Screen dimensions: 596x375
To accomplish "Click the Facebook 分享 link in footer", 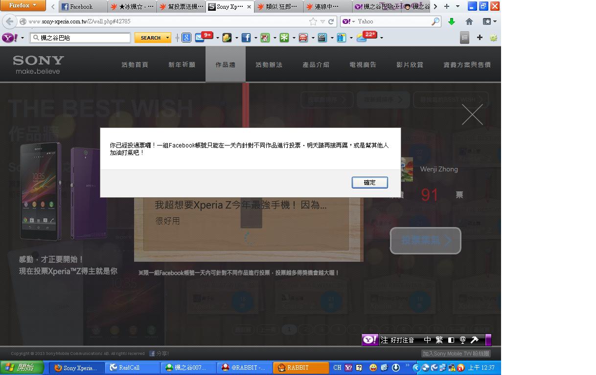I will click(159, 354).
